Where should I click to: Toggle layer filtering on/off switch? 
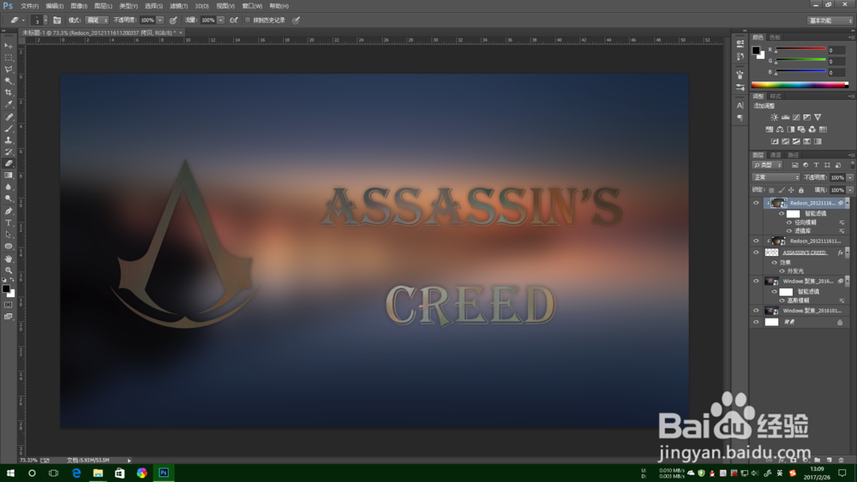852,165
